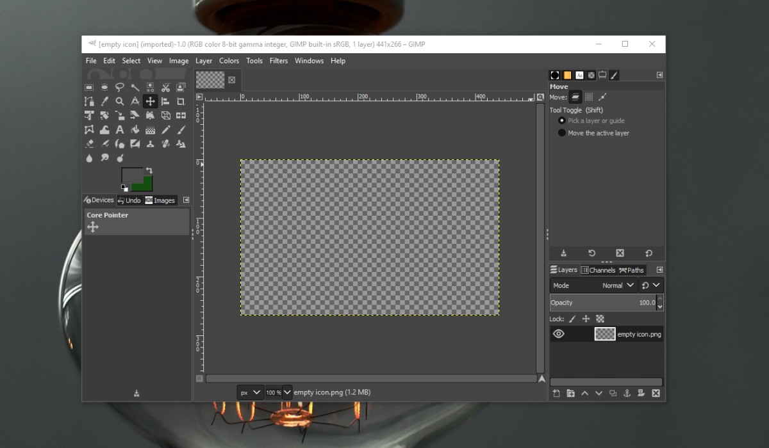Switch to the Channels tab
Viewport: 769px width, 448px height.
(598, 270)
